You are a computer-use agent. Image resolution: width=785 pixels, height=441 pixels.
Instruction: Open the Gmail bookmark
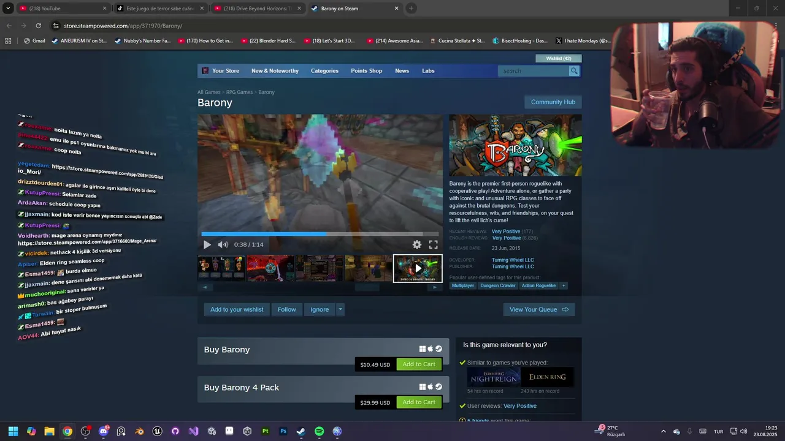click(x=34, y=41)
